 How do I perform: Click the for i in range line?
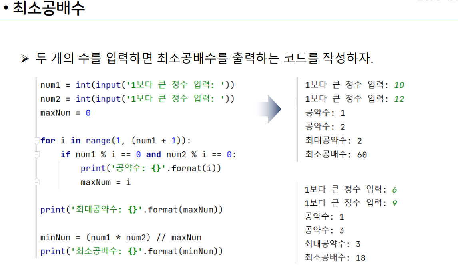click(115, 141)
